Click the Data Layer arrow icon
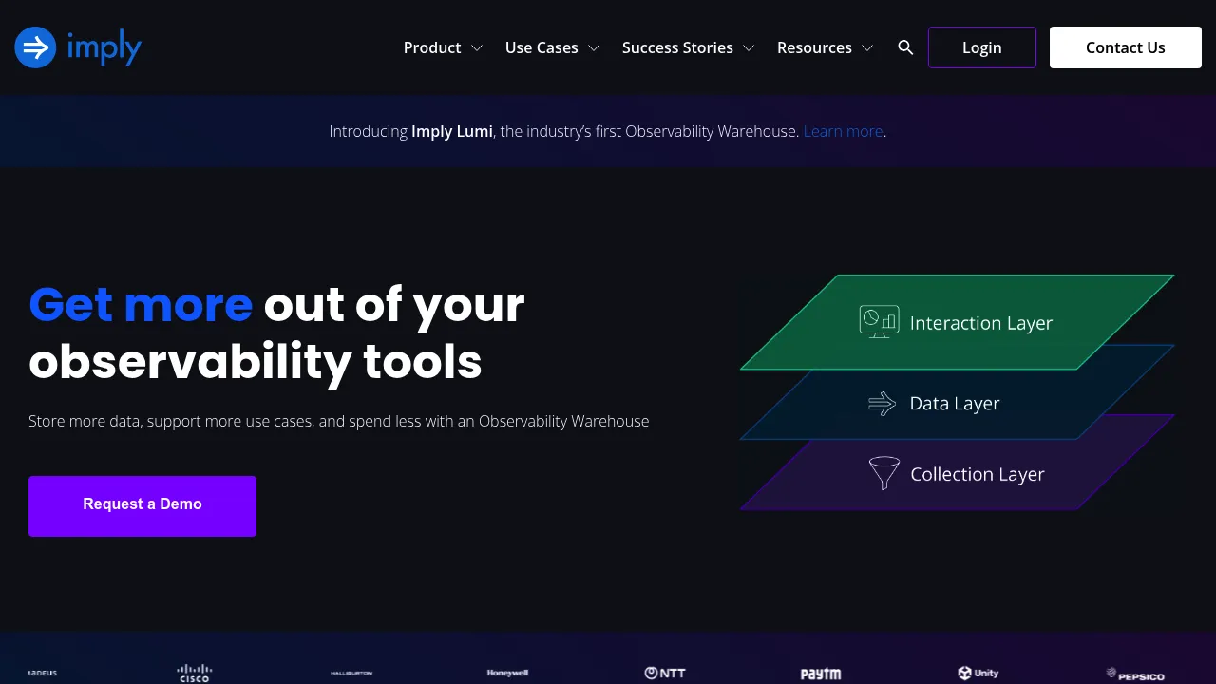This screenshot has height=684, width=1216. 883,404
